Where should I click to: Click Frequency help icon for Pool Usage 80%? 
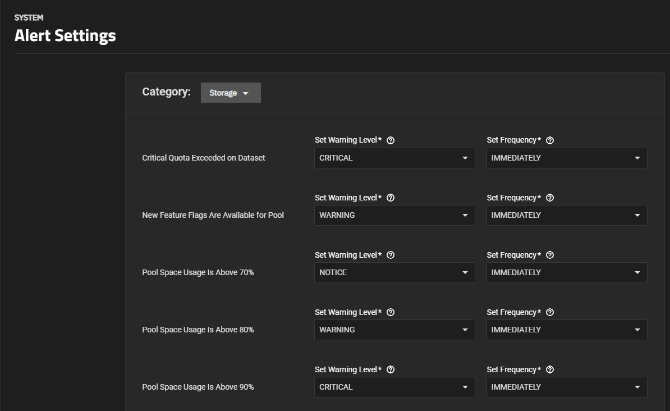[550, 312]
